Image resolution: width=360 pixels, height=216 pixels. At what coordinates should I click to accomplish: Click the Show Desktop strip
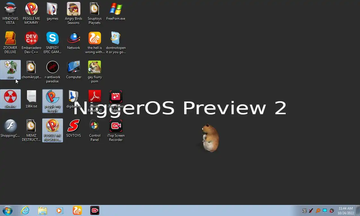click(x=358, y=210)
